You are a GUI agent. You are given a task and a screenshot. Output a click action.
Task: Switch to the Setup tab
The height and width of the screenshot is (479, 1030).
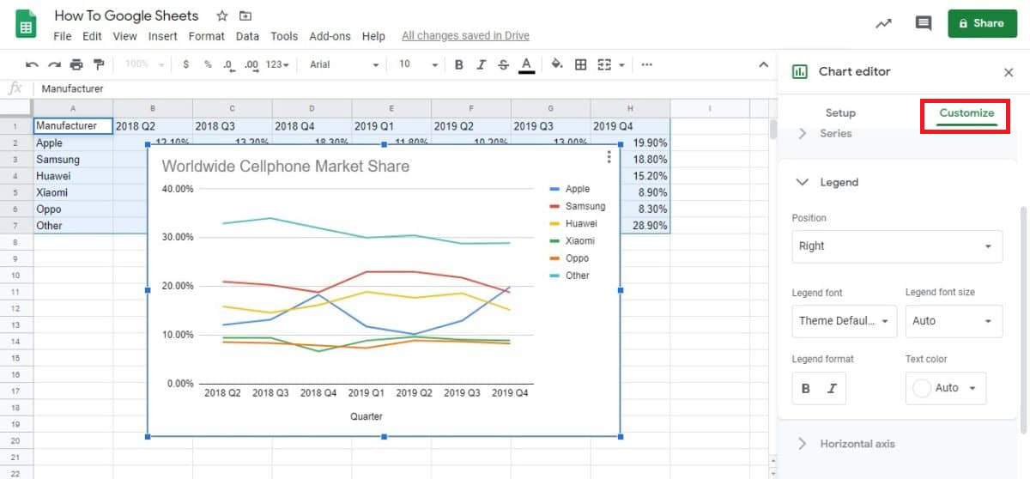840,112
